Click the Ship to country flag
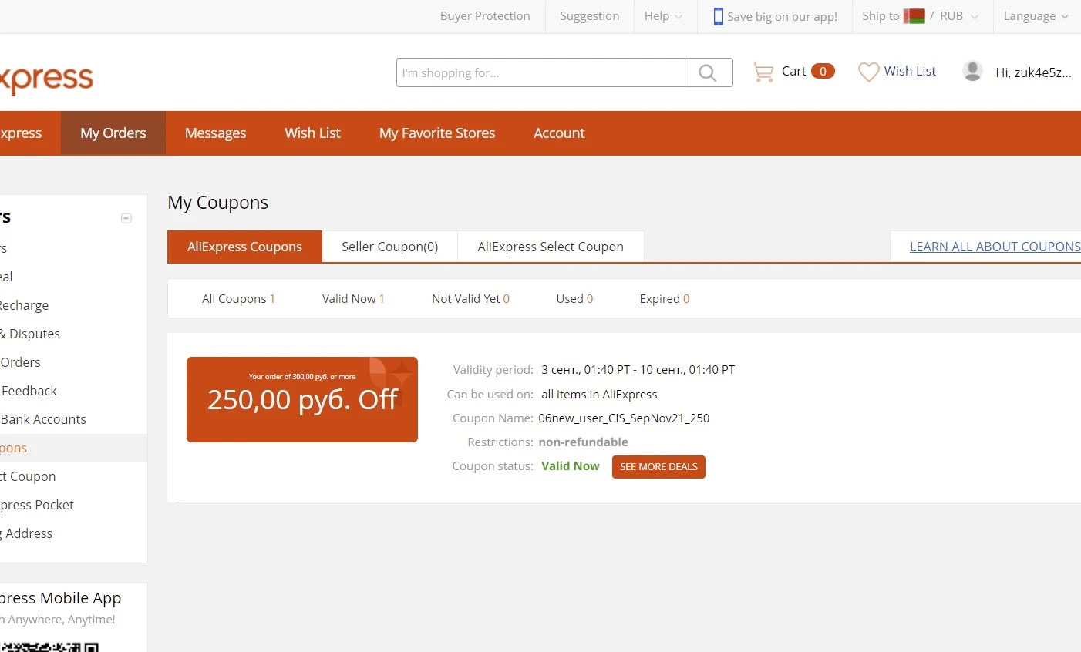The image size is (1081, 652). (x=914, y=16)
